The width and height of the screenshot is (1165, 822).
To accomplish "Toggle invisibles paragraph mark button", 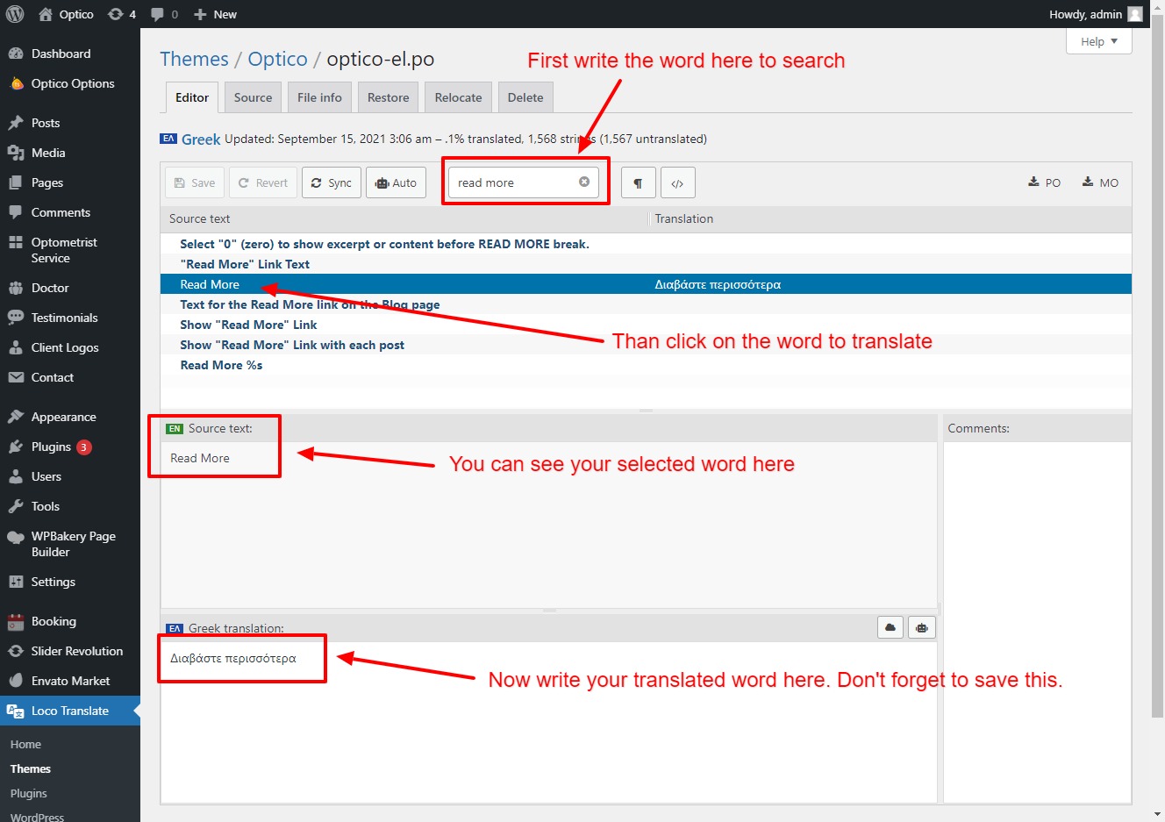I will pos(638,182).
